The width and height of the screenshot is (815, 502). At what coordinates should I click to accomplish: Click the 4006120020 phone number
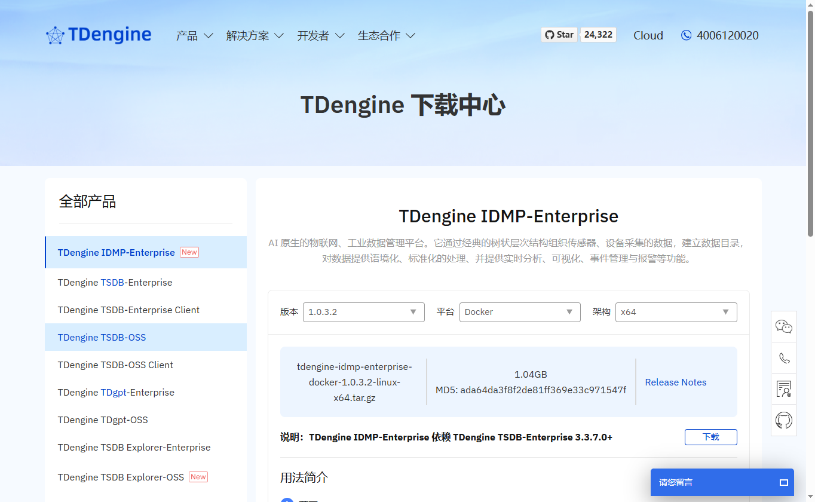[x=728, y=35]
